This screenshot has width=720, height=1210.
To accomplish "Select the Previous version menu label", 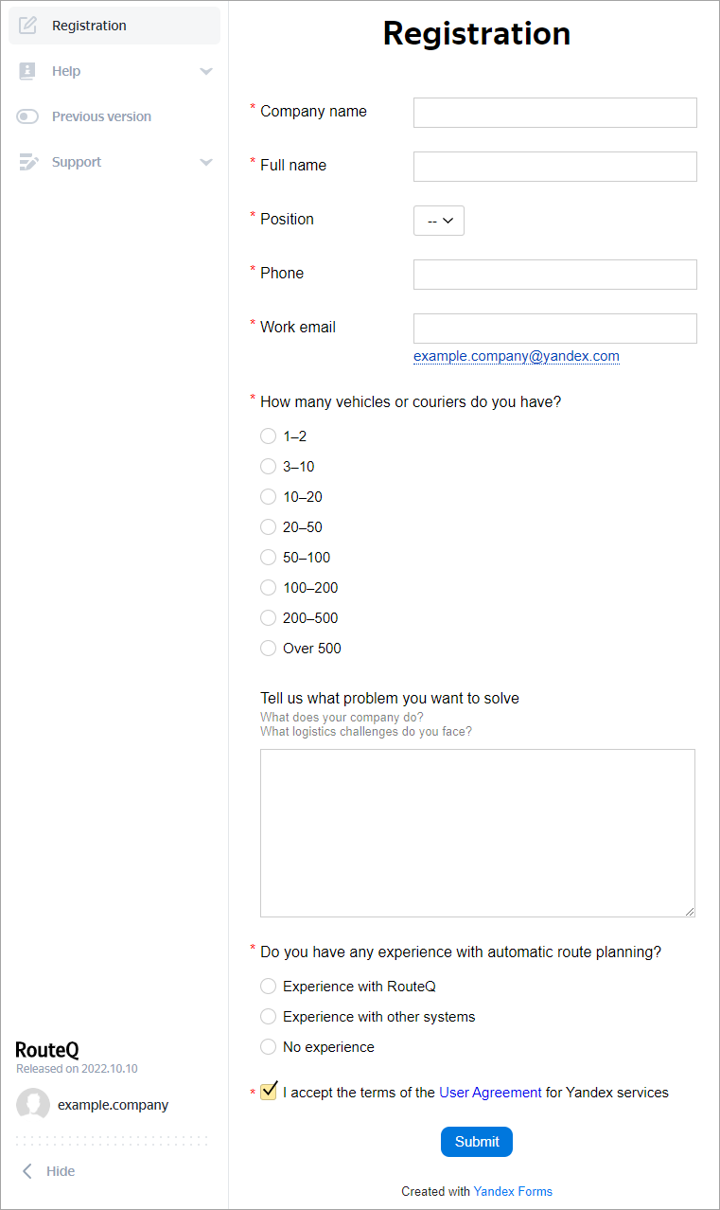I will click(101, 116).
